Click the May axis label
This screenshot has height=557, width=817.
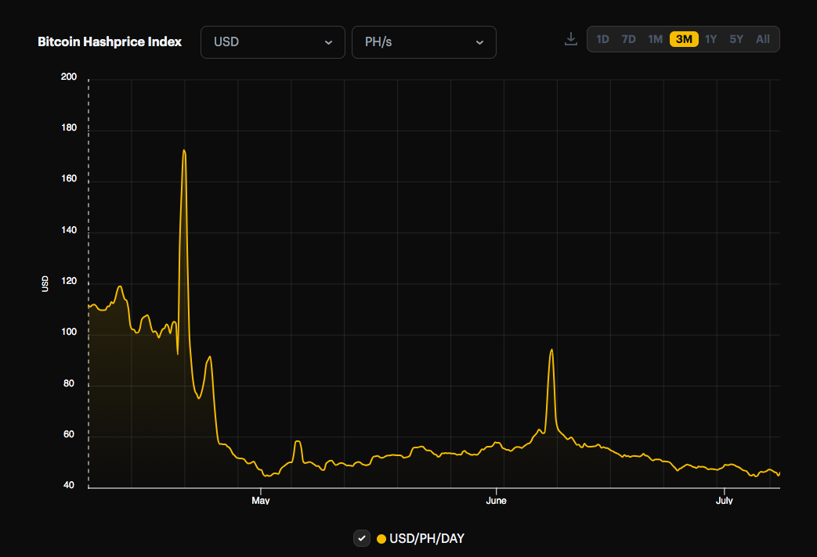pos(261,500)
